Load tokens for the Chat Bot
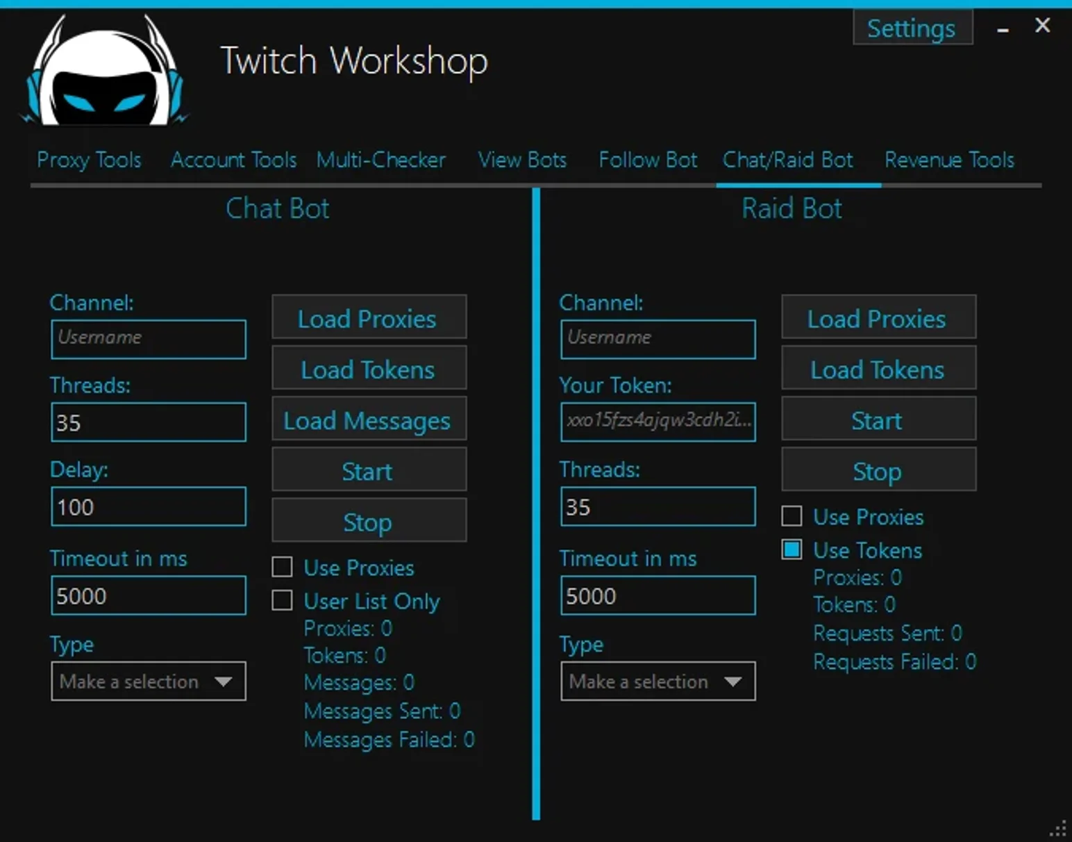The height and width of the screenshot is (842, 1072). point(369,368)
